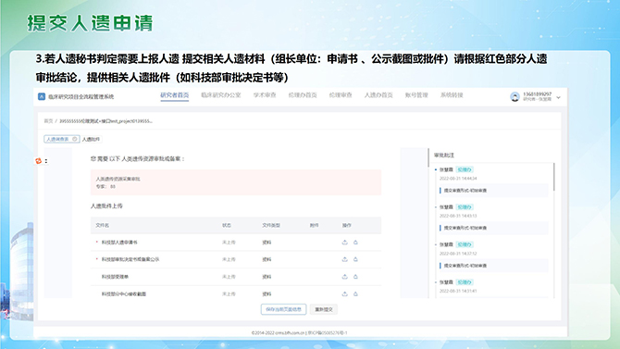620x349 pixels.
Task: Click the project name breadcrumb text
Action: (106, 121)
